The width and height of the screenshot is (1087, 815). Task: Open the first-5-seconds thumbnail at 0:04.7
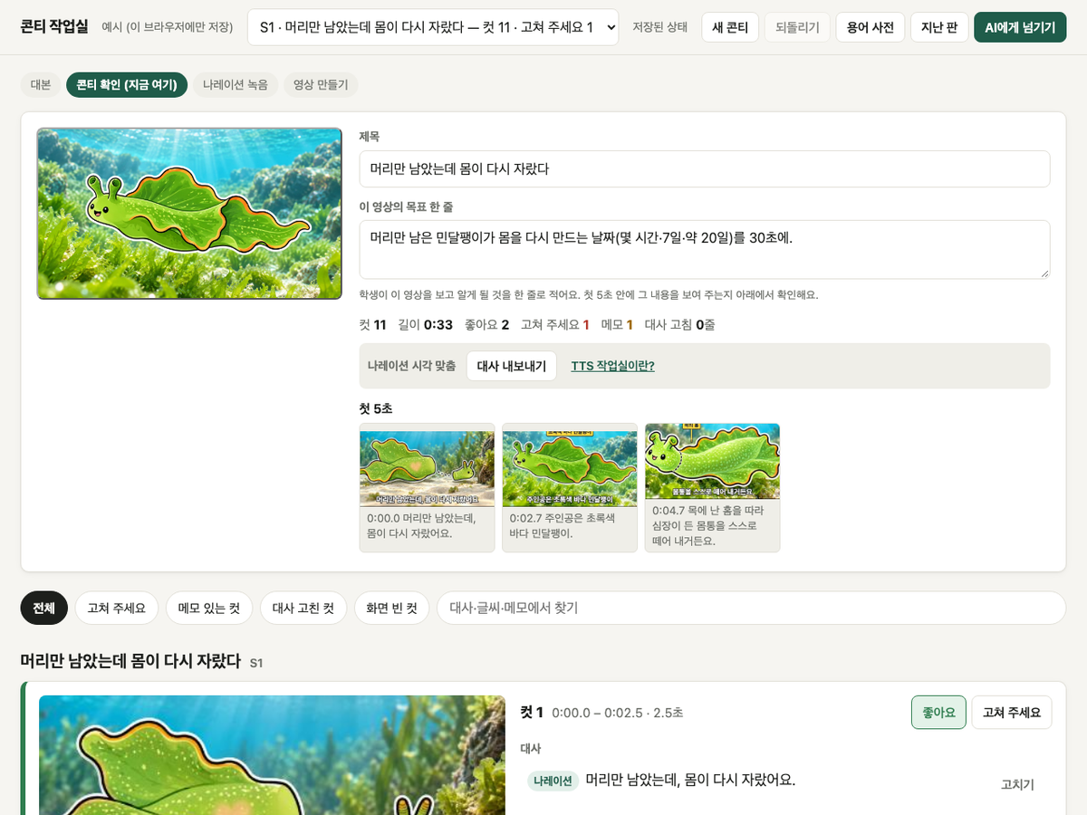click(x=712, y=487)
